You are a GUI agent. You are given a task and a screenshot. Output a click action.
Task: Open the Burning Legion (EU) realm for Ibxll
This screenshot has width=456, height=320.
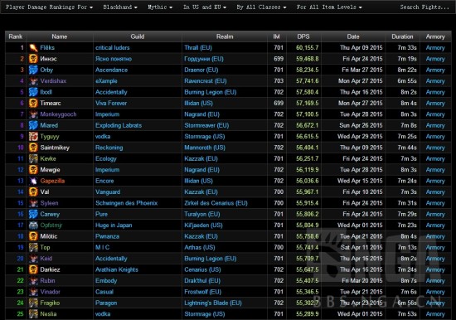click(211, 92)
